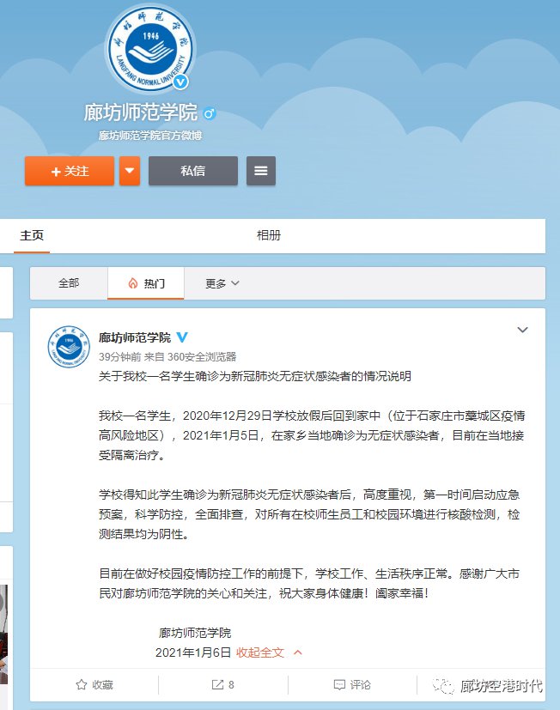Select the 全部 filter tab
Screen dimensions: 560x710
click(69, 283)
